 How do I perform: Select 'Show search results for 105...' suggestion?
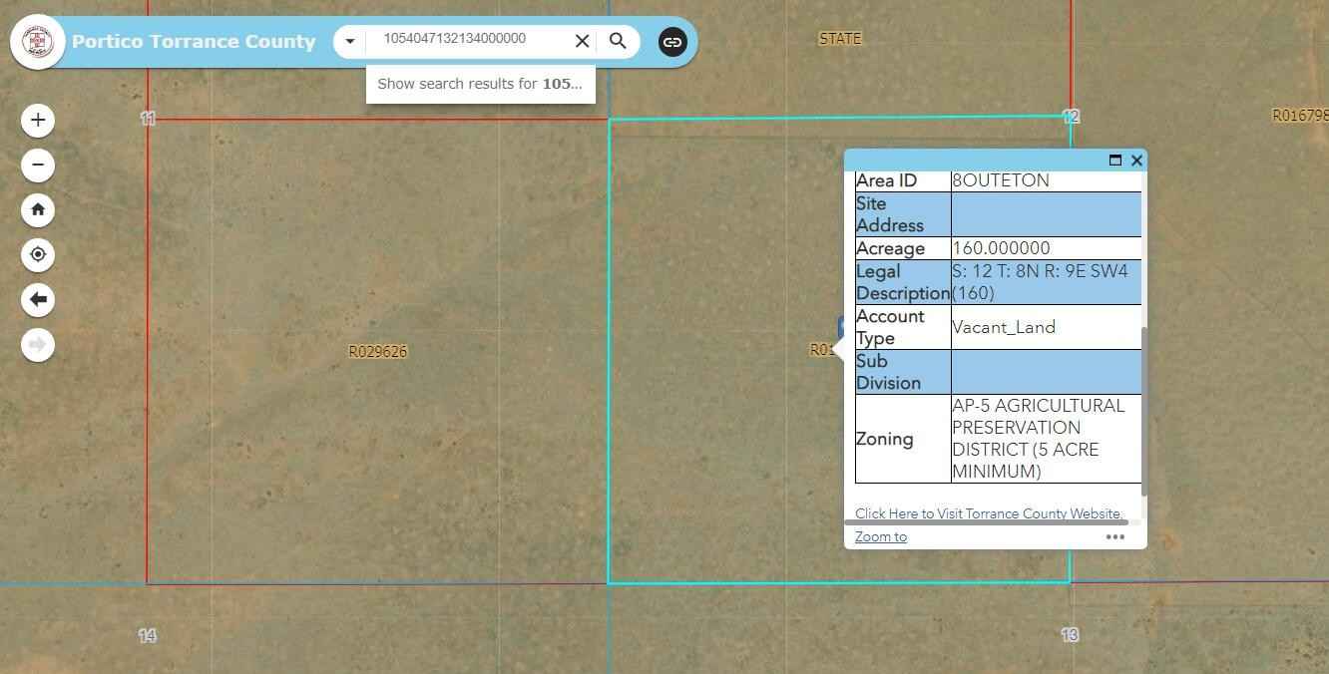pyautogui.click(x=480, y=84)
